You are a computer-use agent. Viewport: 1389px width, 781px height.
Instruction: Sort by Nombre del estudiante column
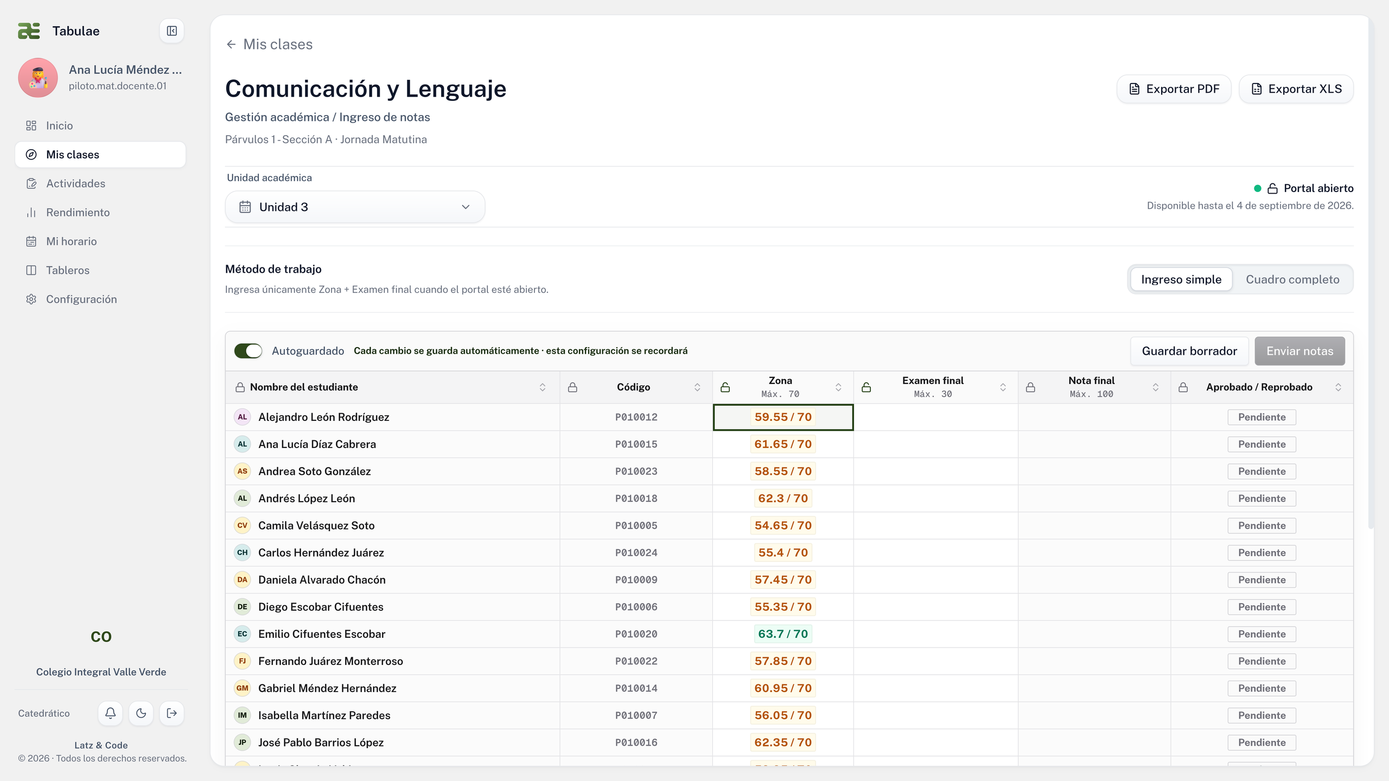(542, 387)
